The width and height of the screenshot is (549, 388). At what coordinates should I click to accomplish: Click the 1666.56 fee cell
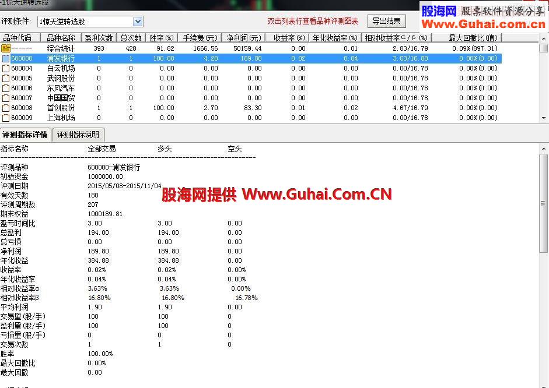click(x=205, y=48)
